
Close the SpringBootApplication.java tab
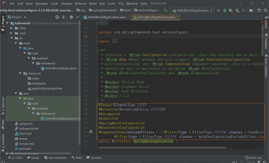point(178,17)
